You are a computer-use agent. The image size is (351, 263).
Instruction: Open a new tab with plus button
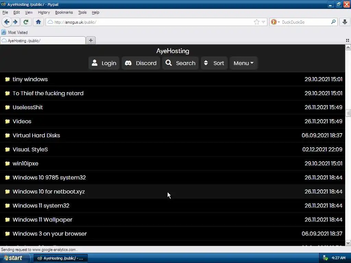(x=90, y=40)
